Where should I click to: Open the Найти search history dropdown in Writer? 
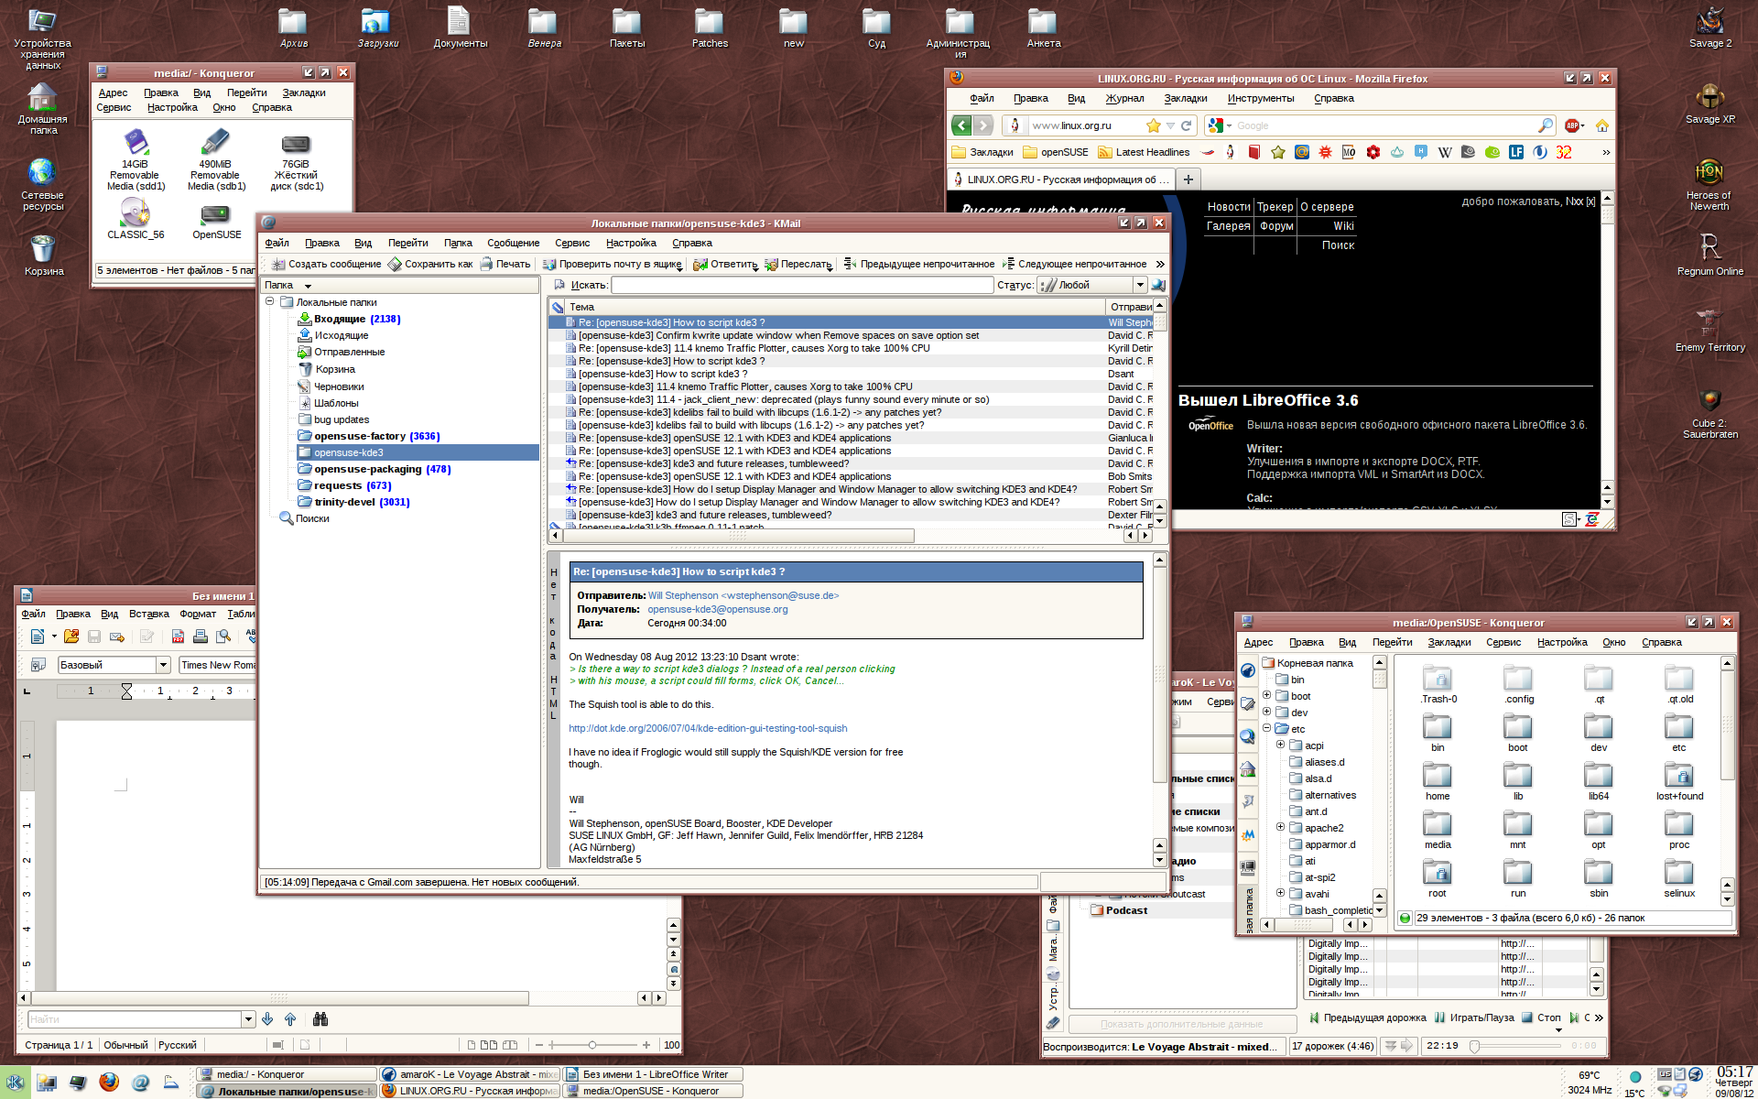248,1019
